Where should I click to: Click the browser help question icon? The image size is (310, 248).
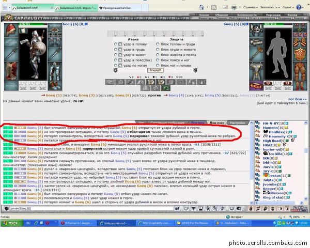(299, 7)
